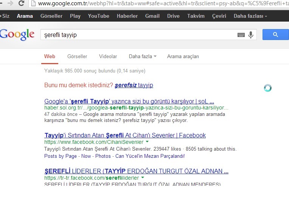The height and width of the screenshot is (205, 289).
Task: Open ŞEREFLİ LİDERLER result title
Action: tap(137, 171)
